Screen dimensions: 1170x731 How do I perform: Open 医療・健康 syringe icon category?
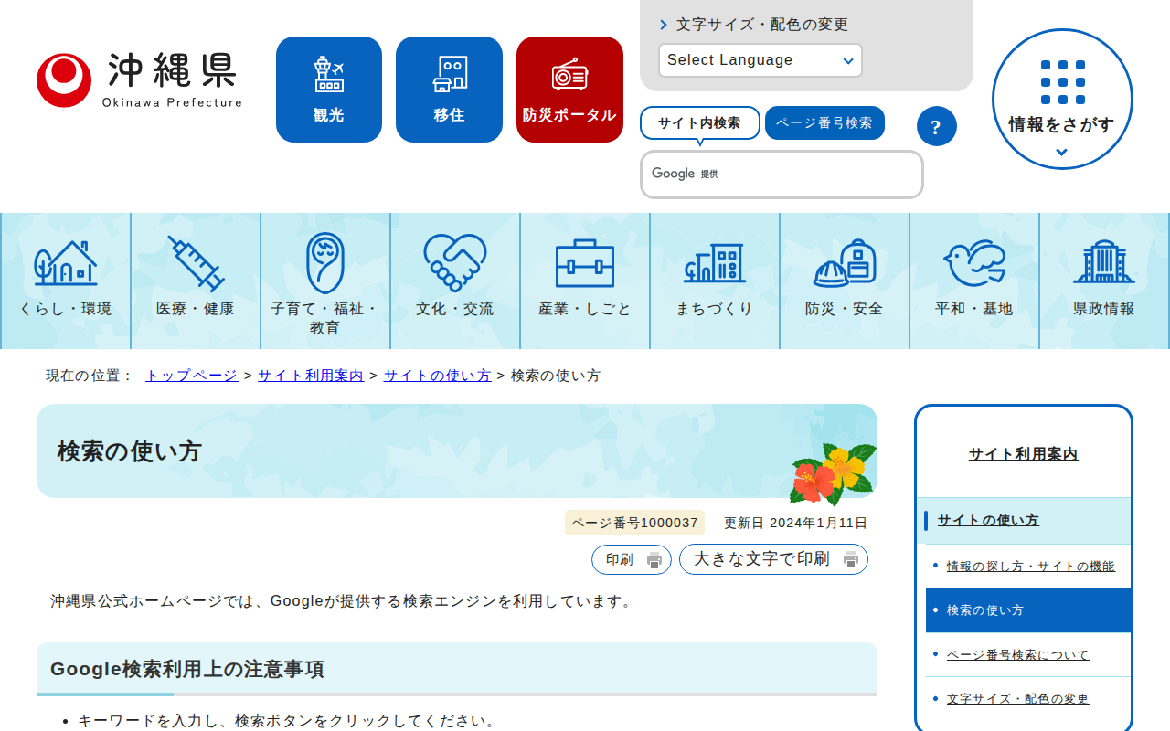pos(196,281)
